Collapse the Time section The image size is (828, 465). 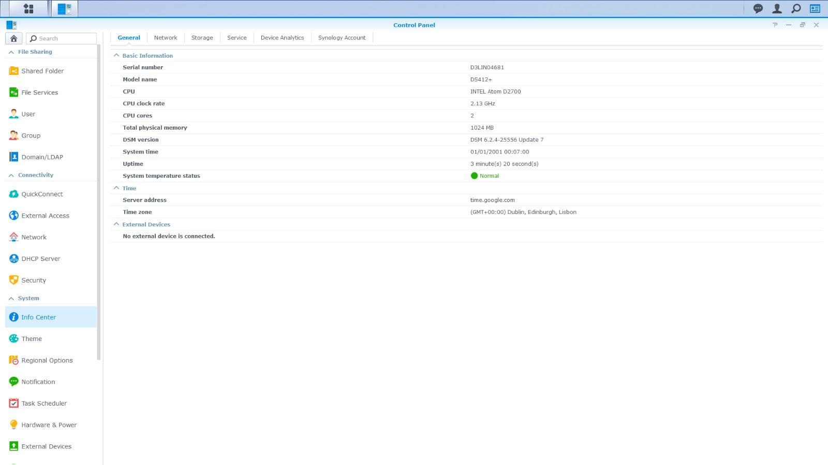116,188
